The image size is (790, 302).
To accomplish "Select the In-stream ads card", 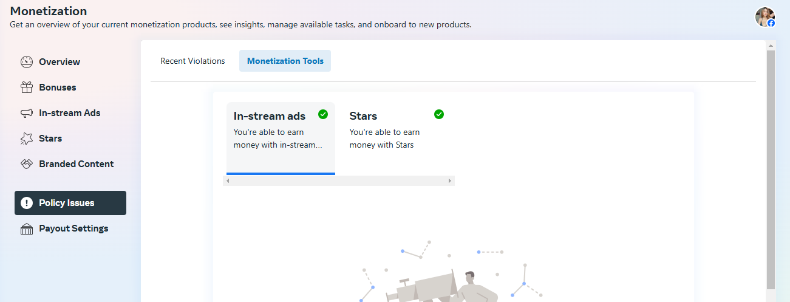I will (x=281, y=139).
